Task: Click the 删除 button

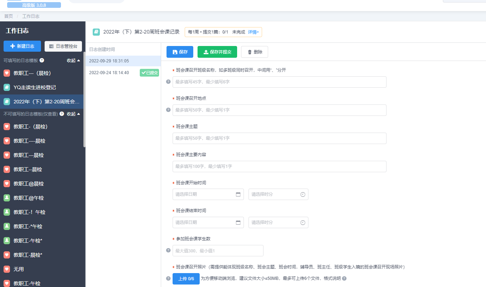Action: (255, 52)
